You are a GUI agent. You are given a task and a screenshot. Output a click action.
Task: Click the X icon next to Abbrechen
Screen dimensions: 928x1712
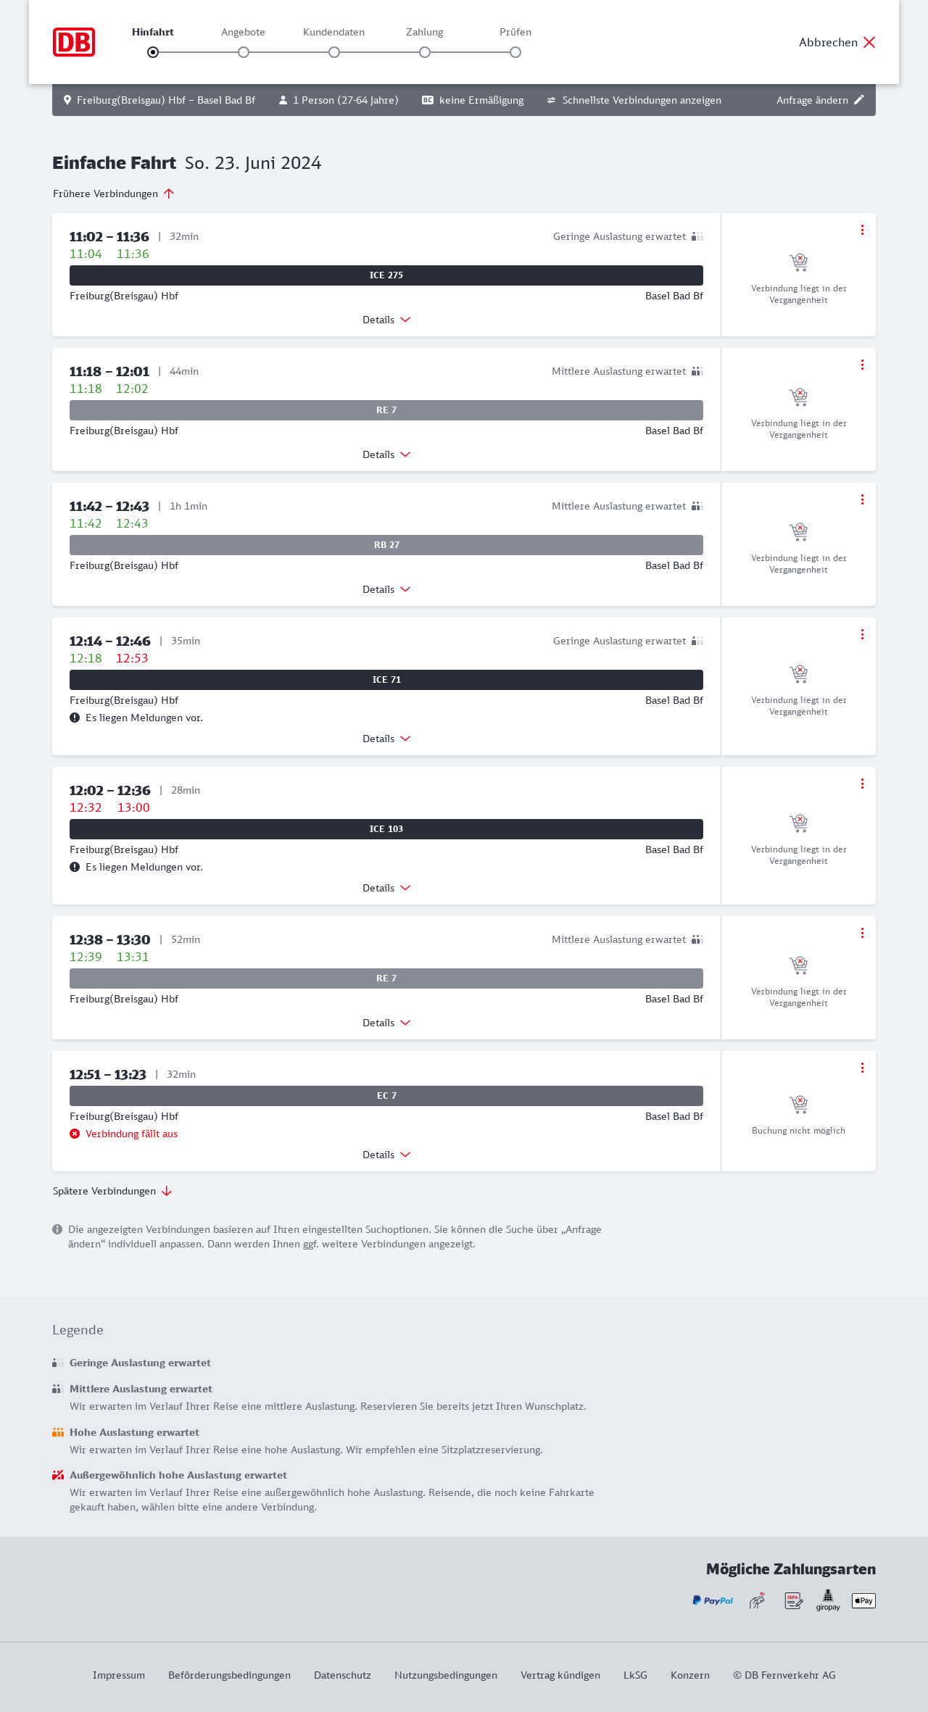869,42
